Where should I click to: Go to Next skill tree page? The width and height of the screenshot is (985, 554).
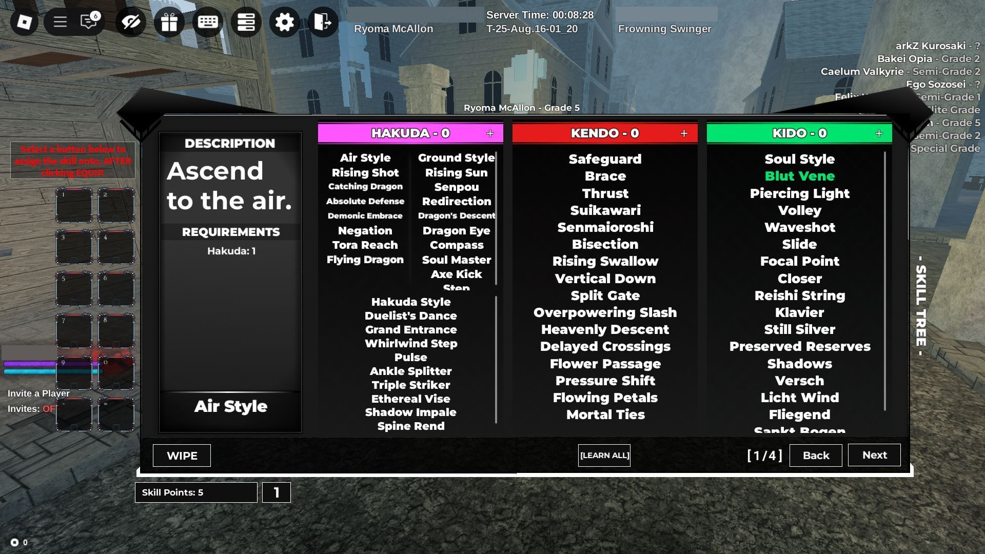874,455
